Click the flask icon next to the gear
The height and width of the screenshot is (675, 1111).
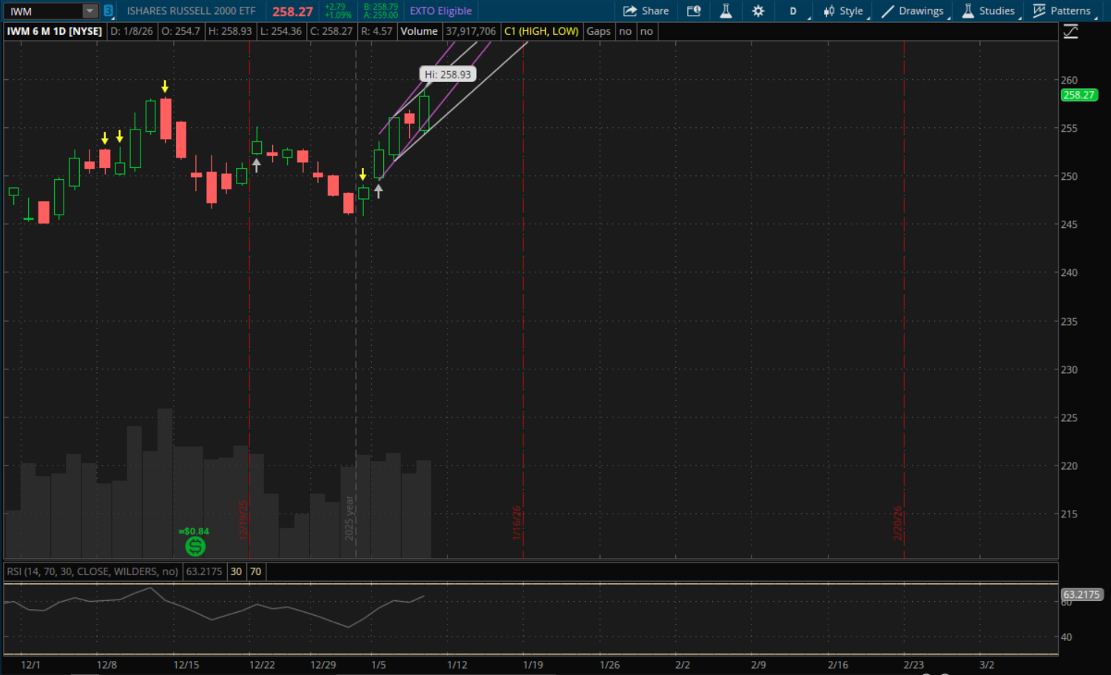click(x=726, y=11)
